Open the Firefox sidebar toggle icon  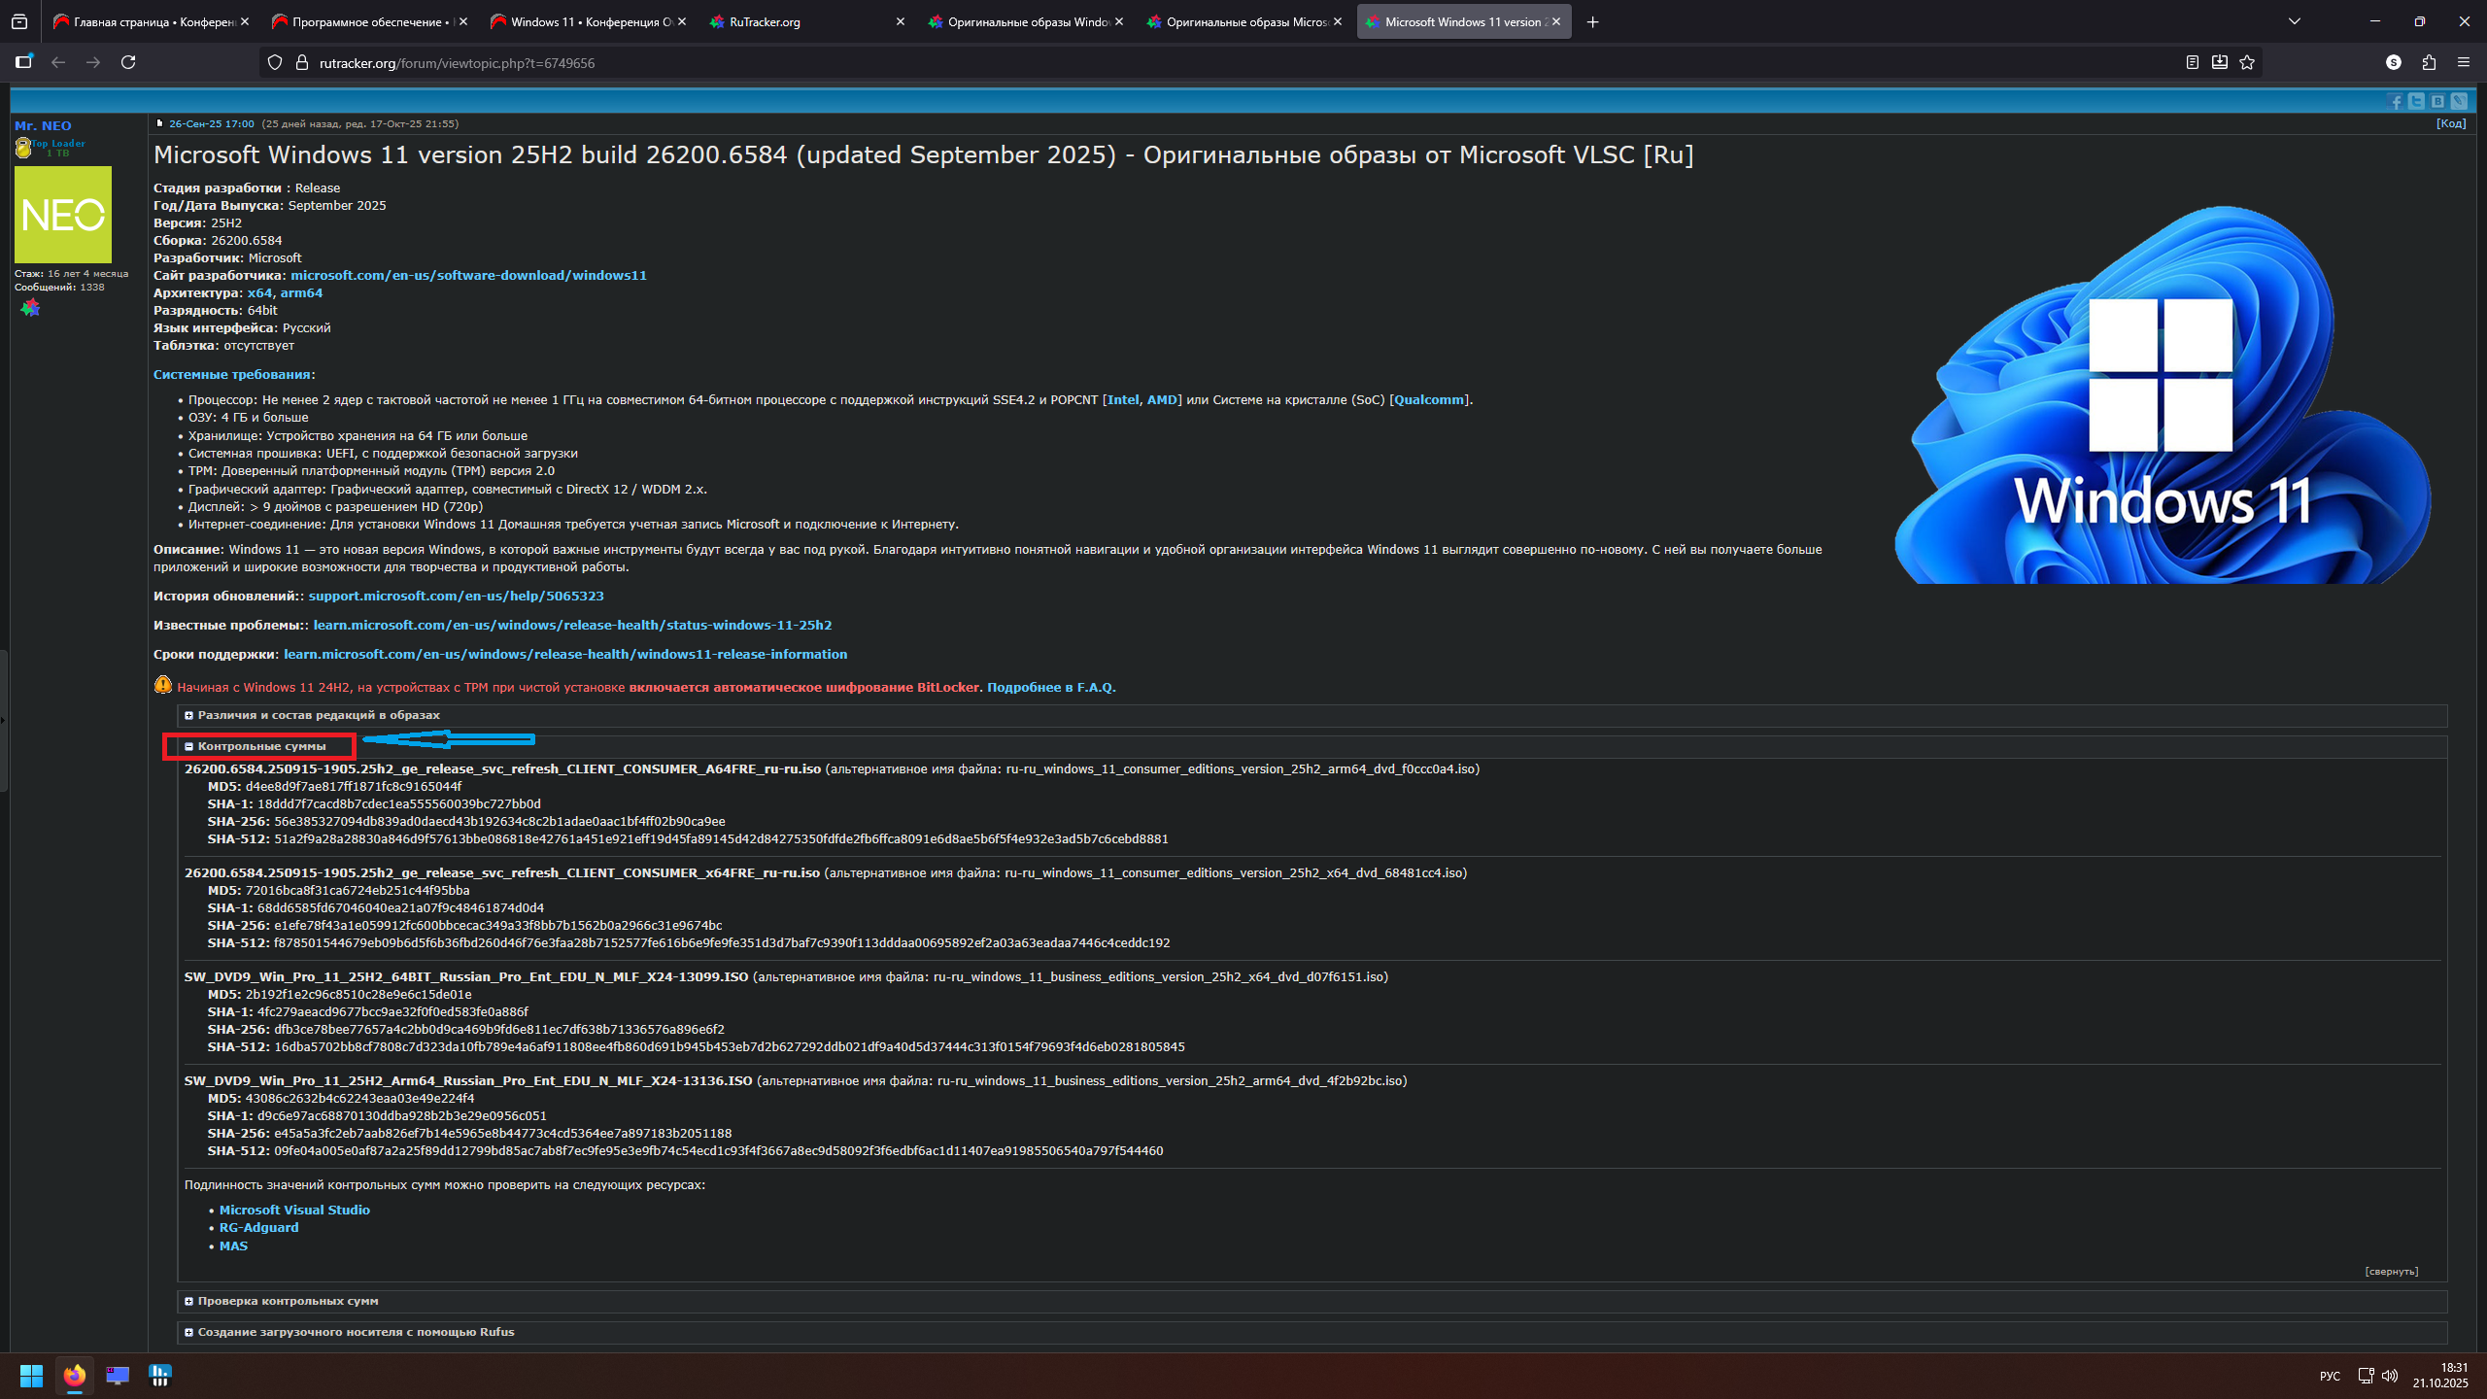point(24,62)
